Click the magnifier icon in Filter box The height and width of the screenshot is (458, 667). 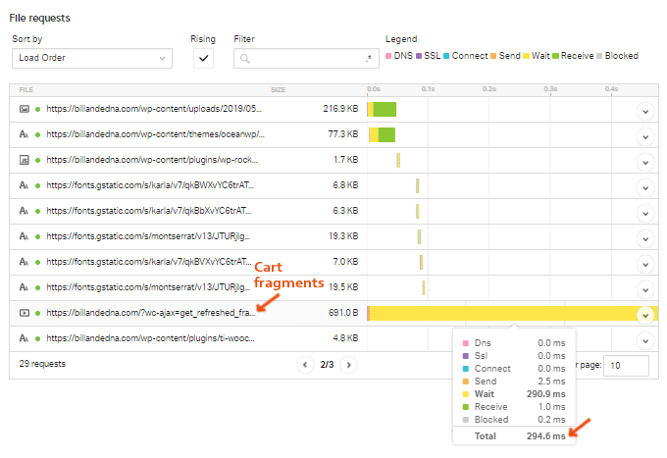(245, 59)
